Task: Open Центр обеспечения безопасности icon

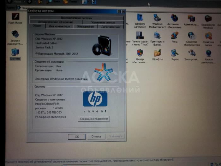Action: (x=140, y=56)
